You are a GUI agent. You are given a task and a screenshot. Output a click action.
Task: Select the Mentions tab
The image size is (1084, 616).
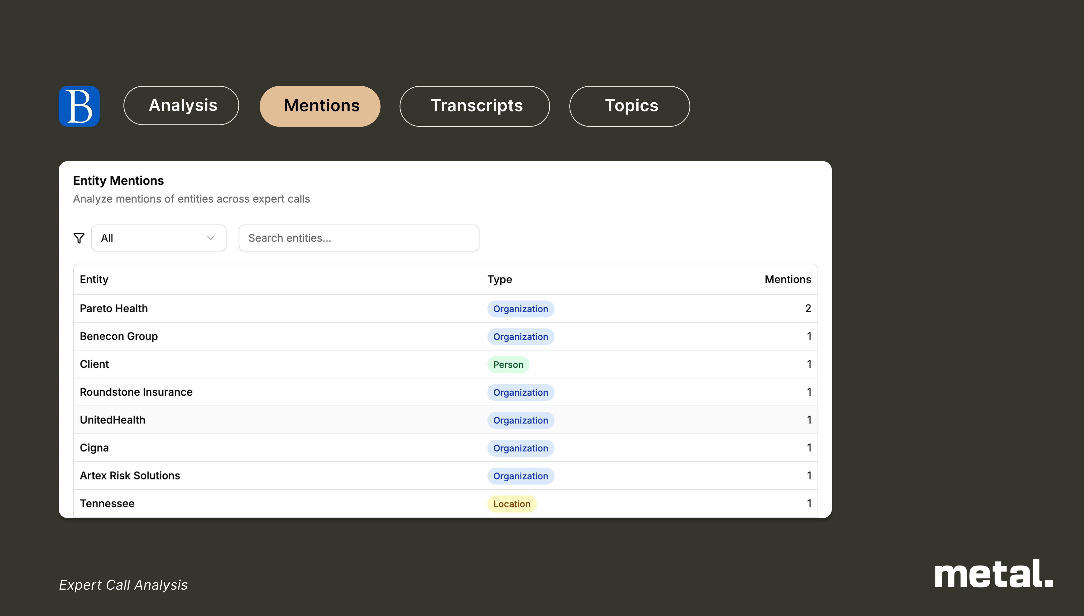tap(320, 106)
